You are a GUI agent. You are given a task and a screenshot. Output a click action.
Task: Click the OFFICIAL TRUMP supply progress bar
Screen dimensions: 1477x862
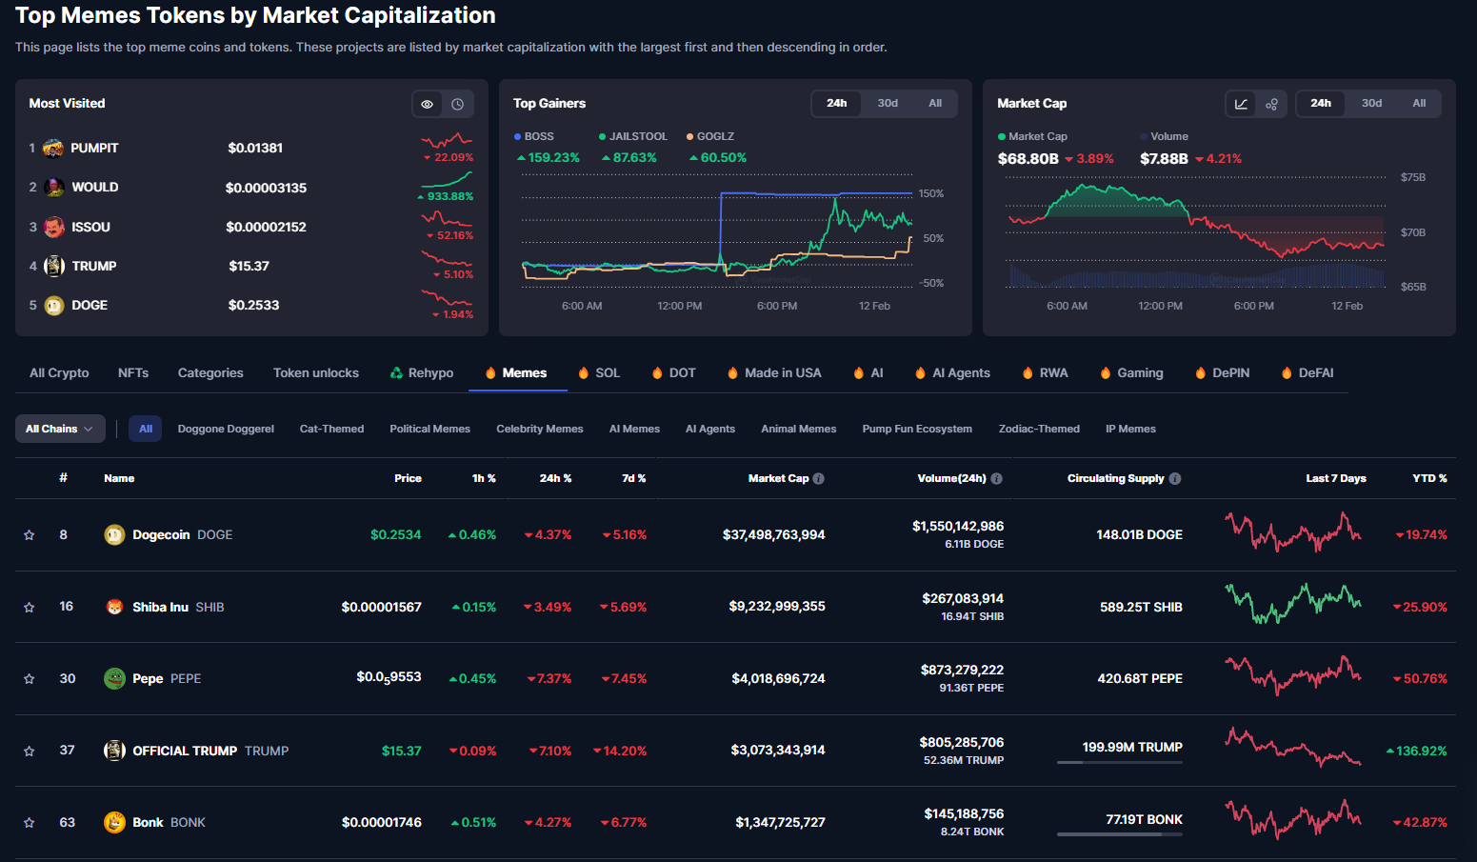tap(1120, 763)
